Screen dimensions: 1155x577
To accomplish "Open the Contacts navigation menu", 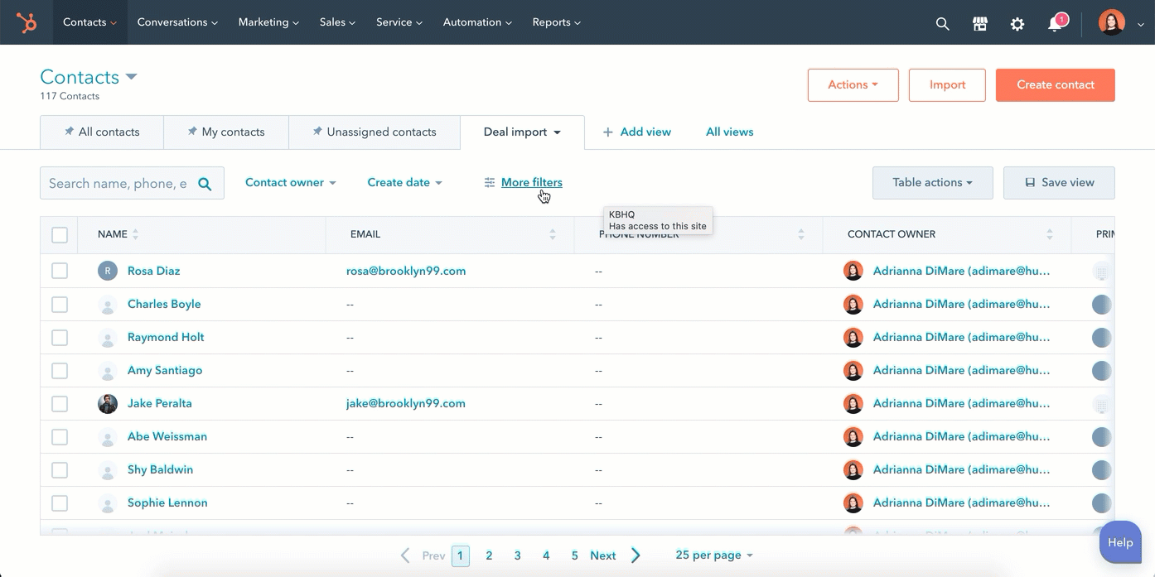I will [89, 22].
